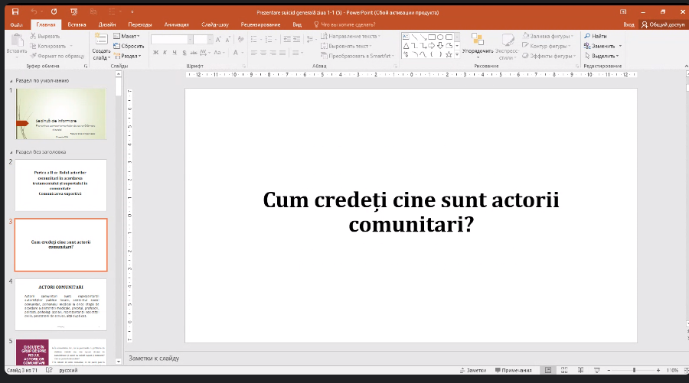The image size is (689, 383).
Task: Switch to slide sorter view in status bar
Action: (x=563, y=370)
